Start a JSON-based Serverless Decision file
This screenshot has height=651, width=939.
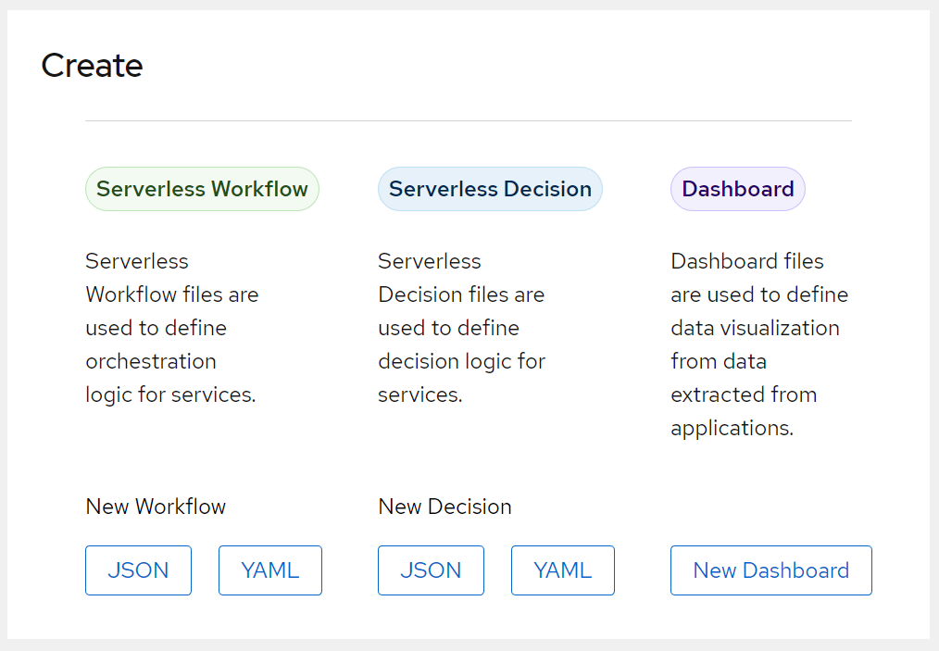click(431, 570)
